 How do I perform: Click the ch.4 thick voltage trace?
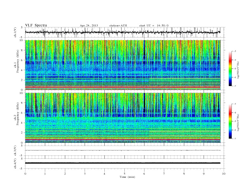pyautogui.click(x=122, y=163)
